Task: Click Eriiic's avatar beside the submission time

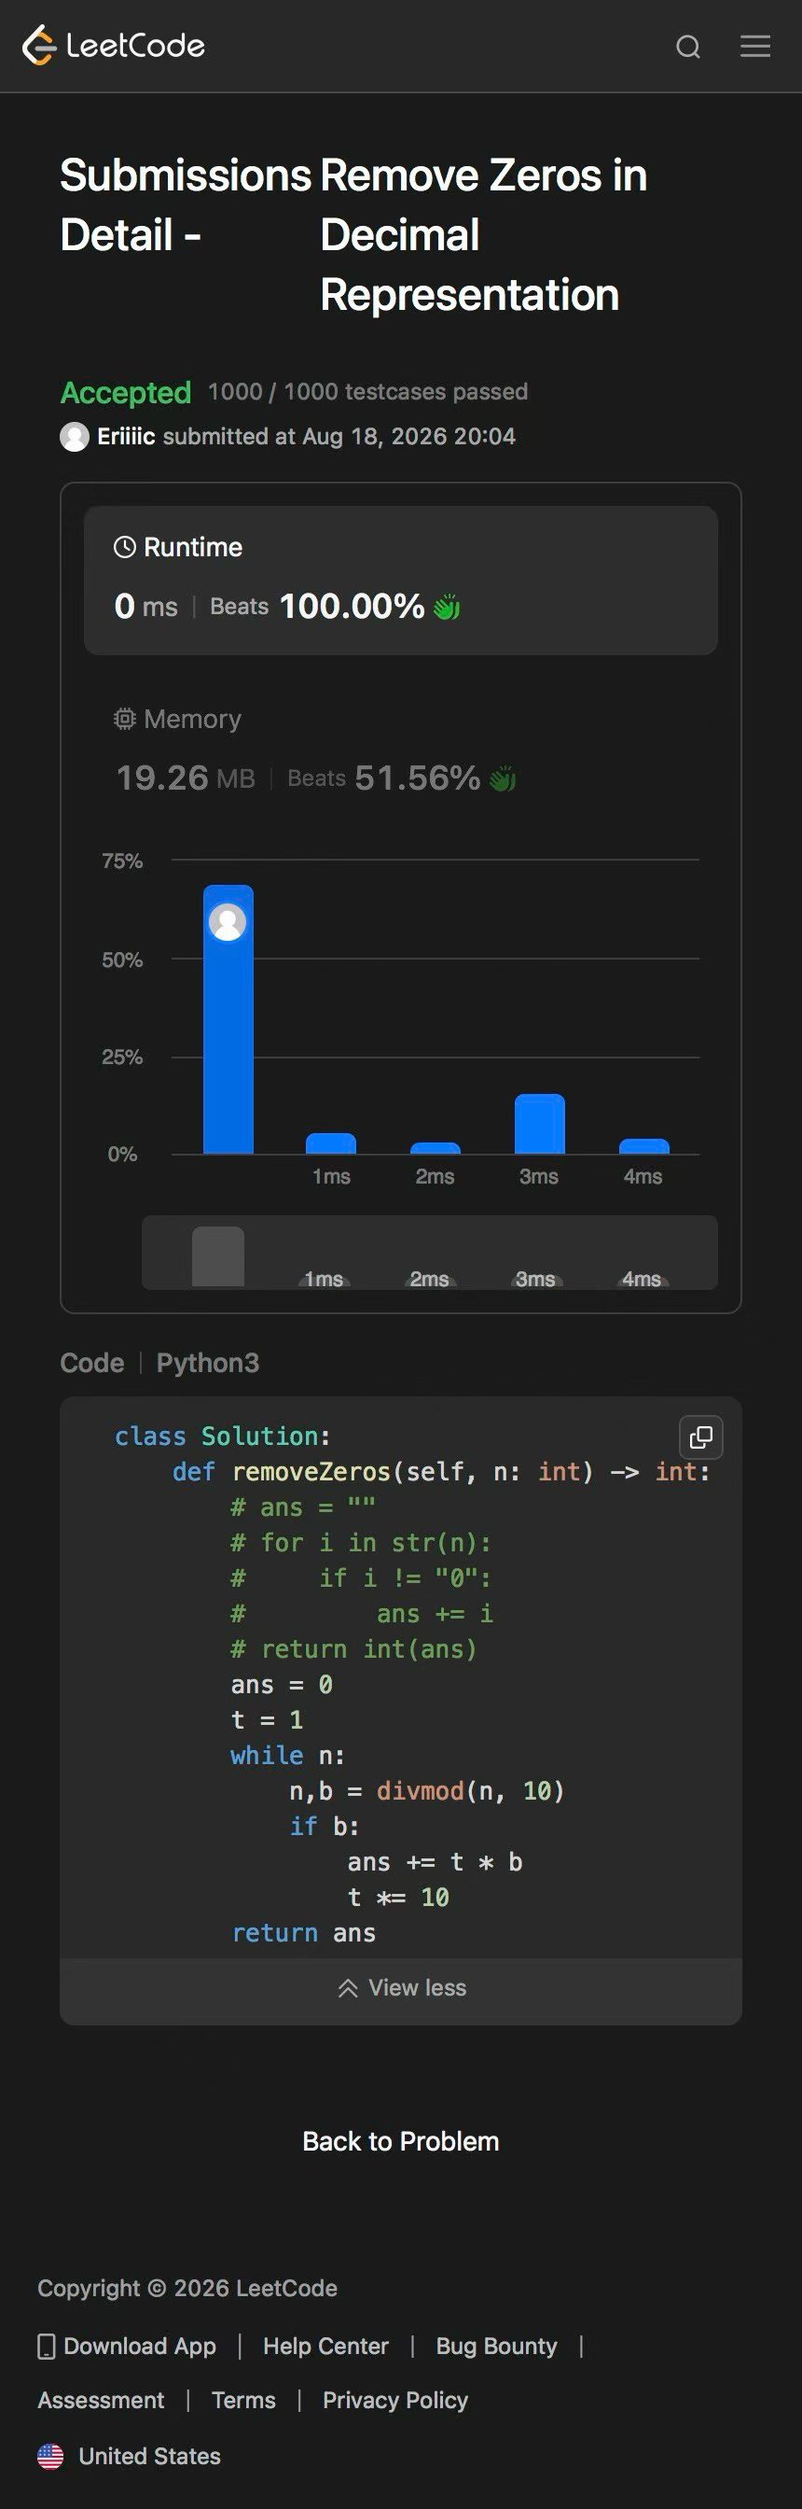Action: (x=75, y=436)
